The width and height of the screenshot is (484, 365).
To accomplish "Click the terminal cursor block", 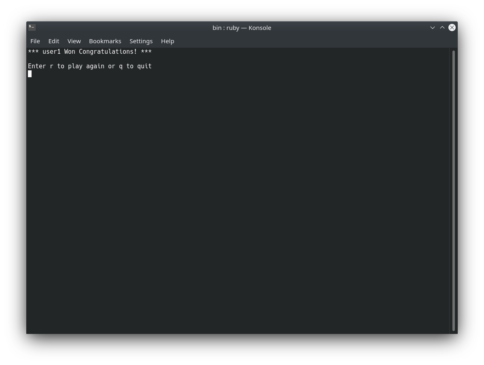I will click(x=30, y=74).
